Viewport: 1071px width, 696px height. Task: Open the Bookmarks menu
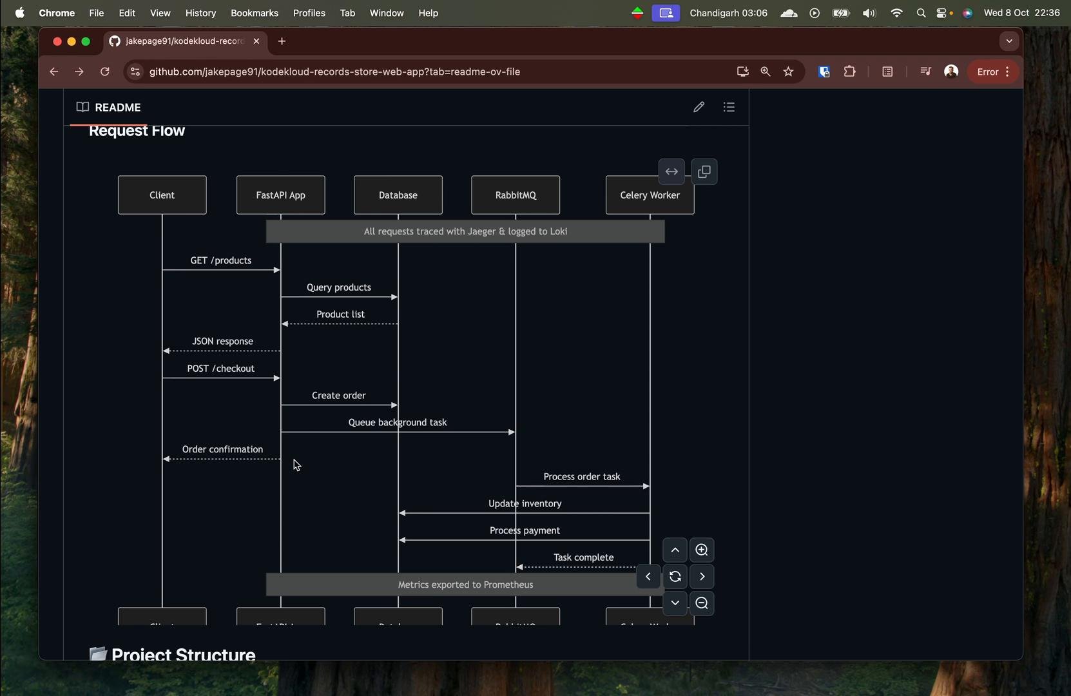(255, 13)
